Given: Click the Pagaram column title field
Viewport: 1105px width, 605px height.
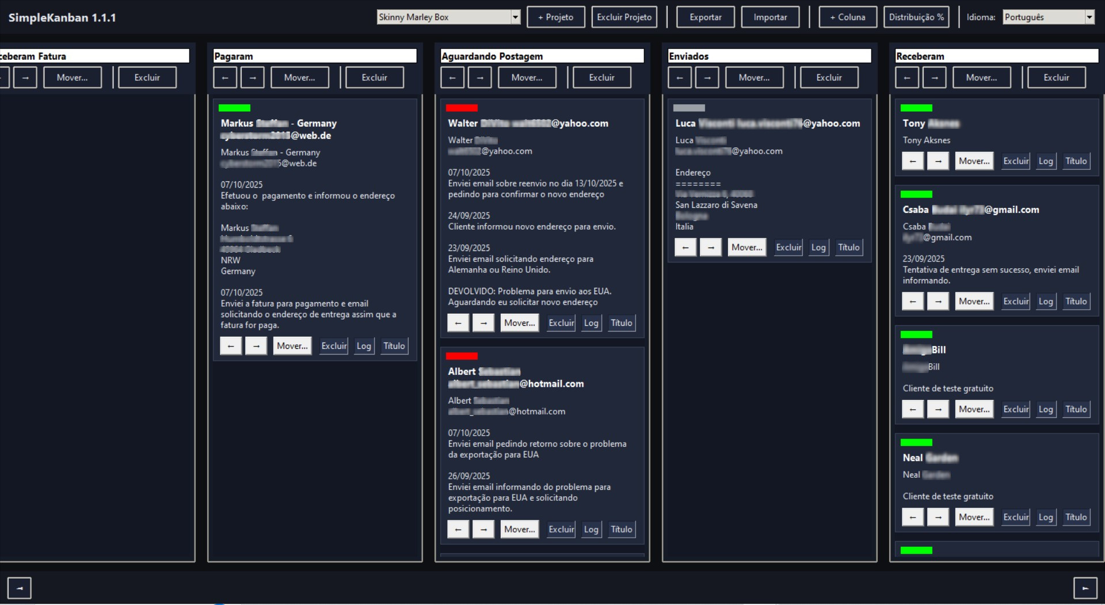Looking at the screenshot, I should (x=315, y=55).
